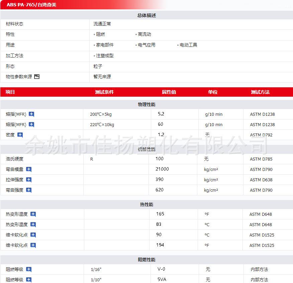Select Vicat softening value 194
This screenshot has width=293, height=283.
tap(160, 245)
